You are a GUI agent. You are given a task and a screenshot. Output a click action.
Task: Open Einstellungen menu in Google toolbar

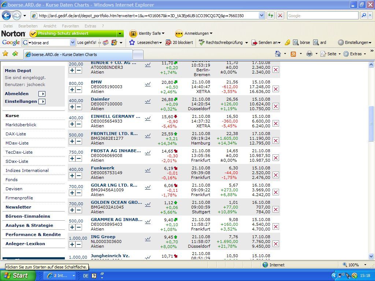coord(354,42)
